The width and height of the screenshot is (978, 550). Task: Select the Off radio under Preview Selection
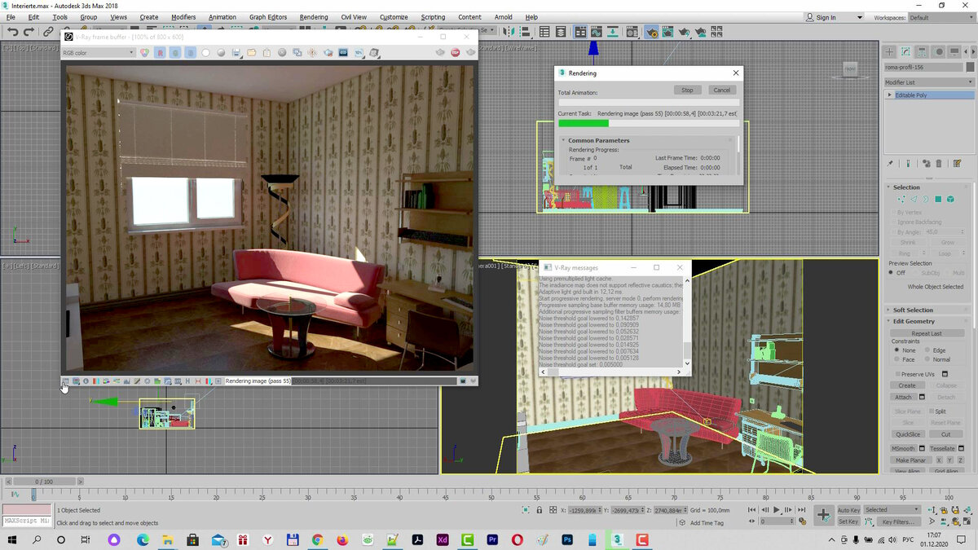coord(893,273)
